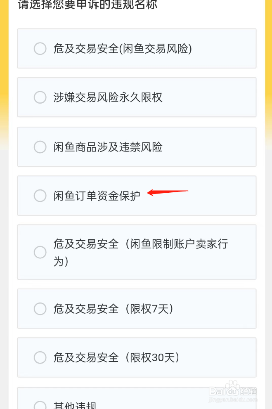This screenshot has height=409, width=272.
Task: Click the 限权30天 option text
Action: click(154, 357)
